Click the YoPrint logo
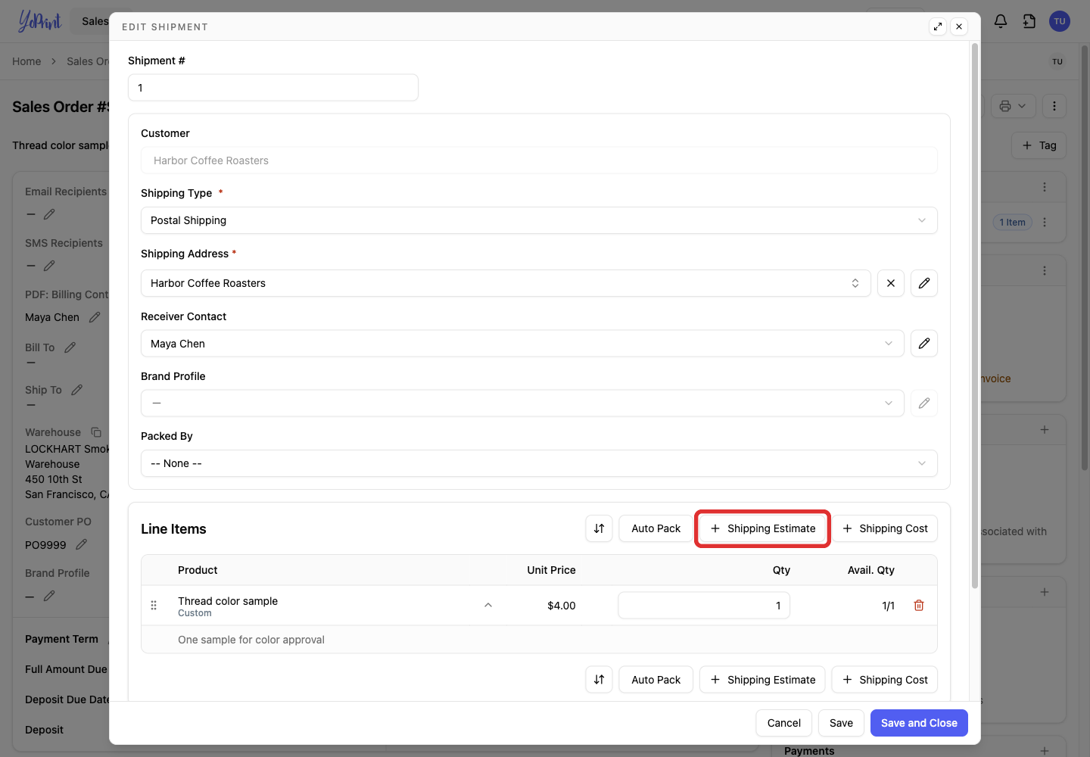This screenshot has height=757, width=1090. point(39,21)
